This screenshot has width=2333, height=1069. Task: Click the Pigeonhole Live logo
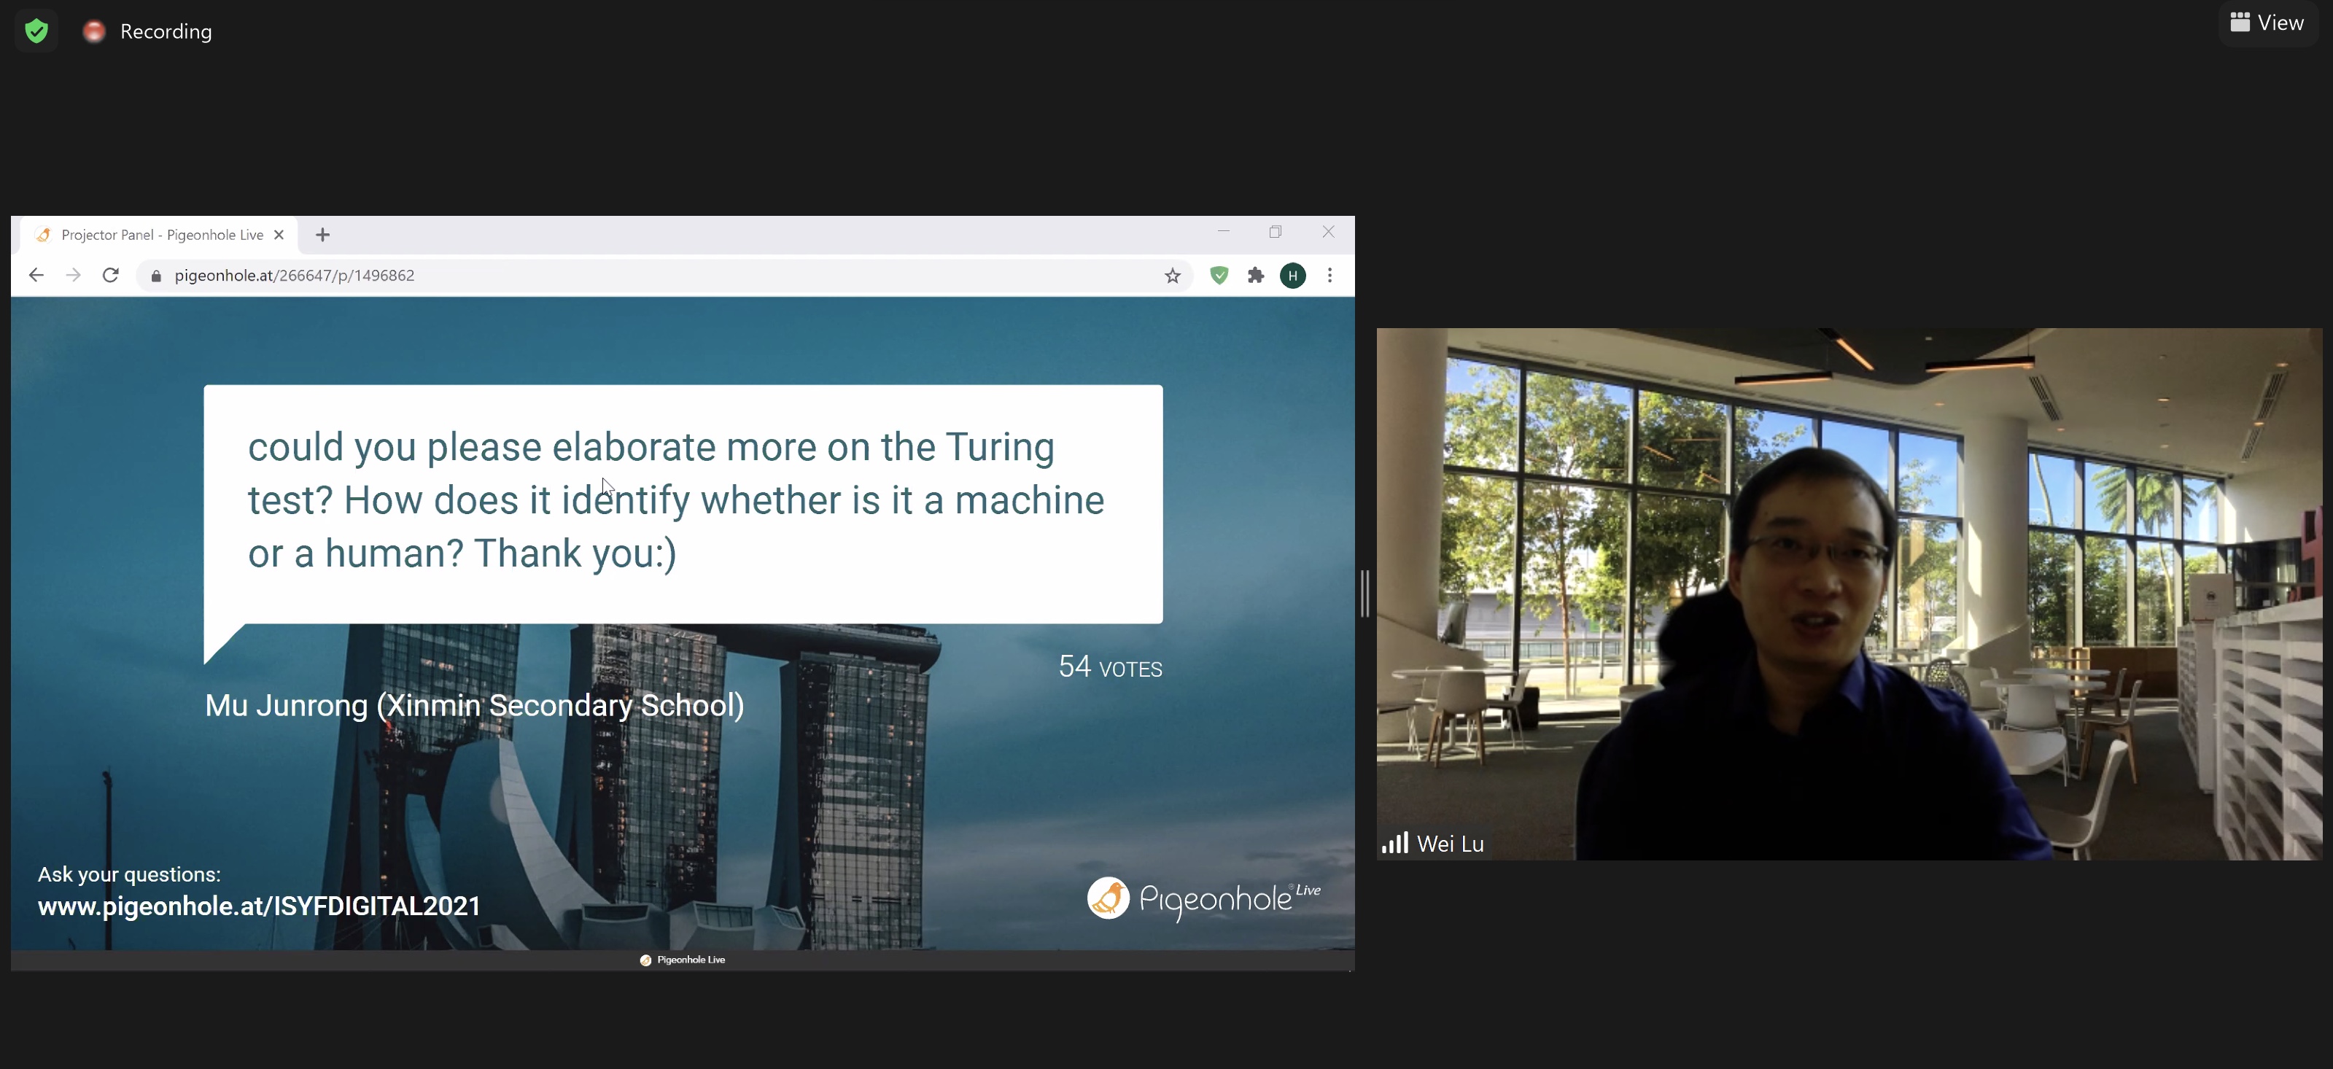tap(1203, 898)
